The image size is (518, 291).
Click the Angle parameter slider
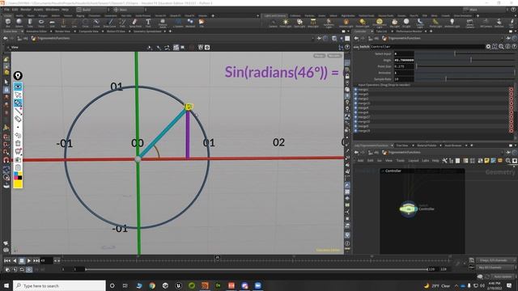[x=465, y=60]
